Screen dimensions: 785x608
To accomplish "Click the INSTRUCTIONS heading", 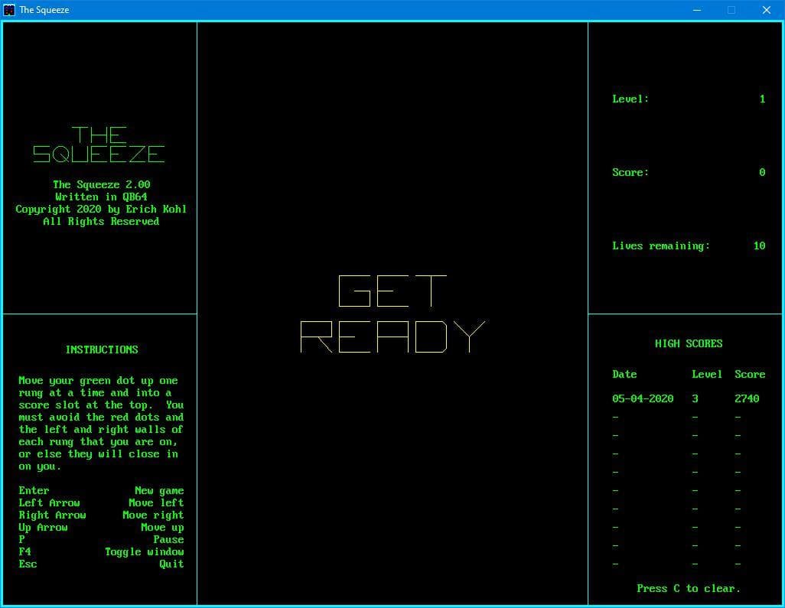I will (102, 350).
